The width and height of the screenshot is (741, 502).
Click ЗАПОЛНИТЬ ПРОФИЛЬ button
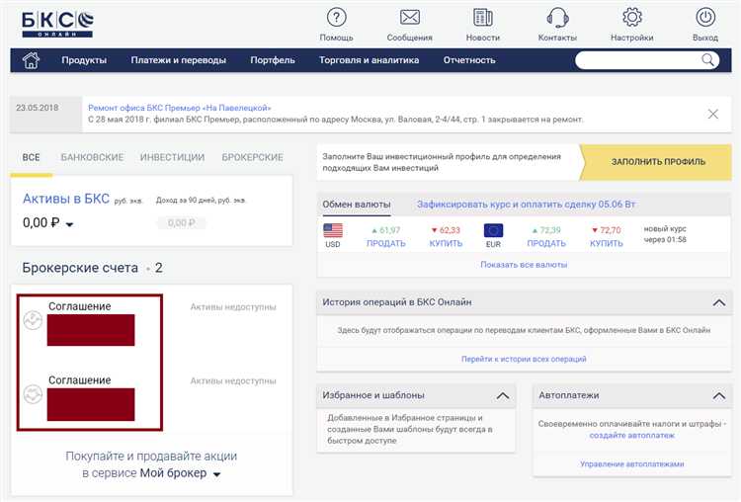click(x=656, y=162)
